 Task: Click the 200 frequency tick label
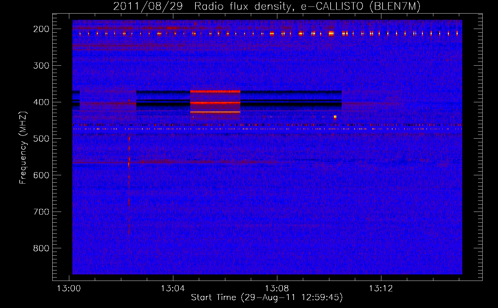[x=41, y=29]
